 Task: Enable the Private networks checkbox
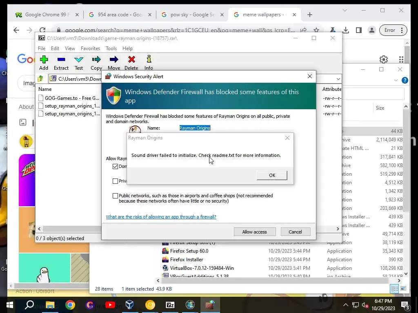115,181
